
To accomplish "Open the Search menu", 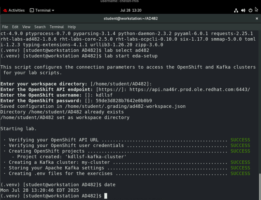I will tap(40, 27).
